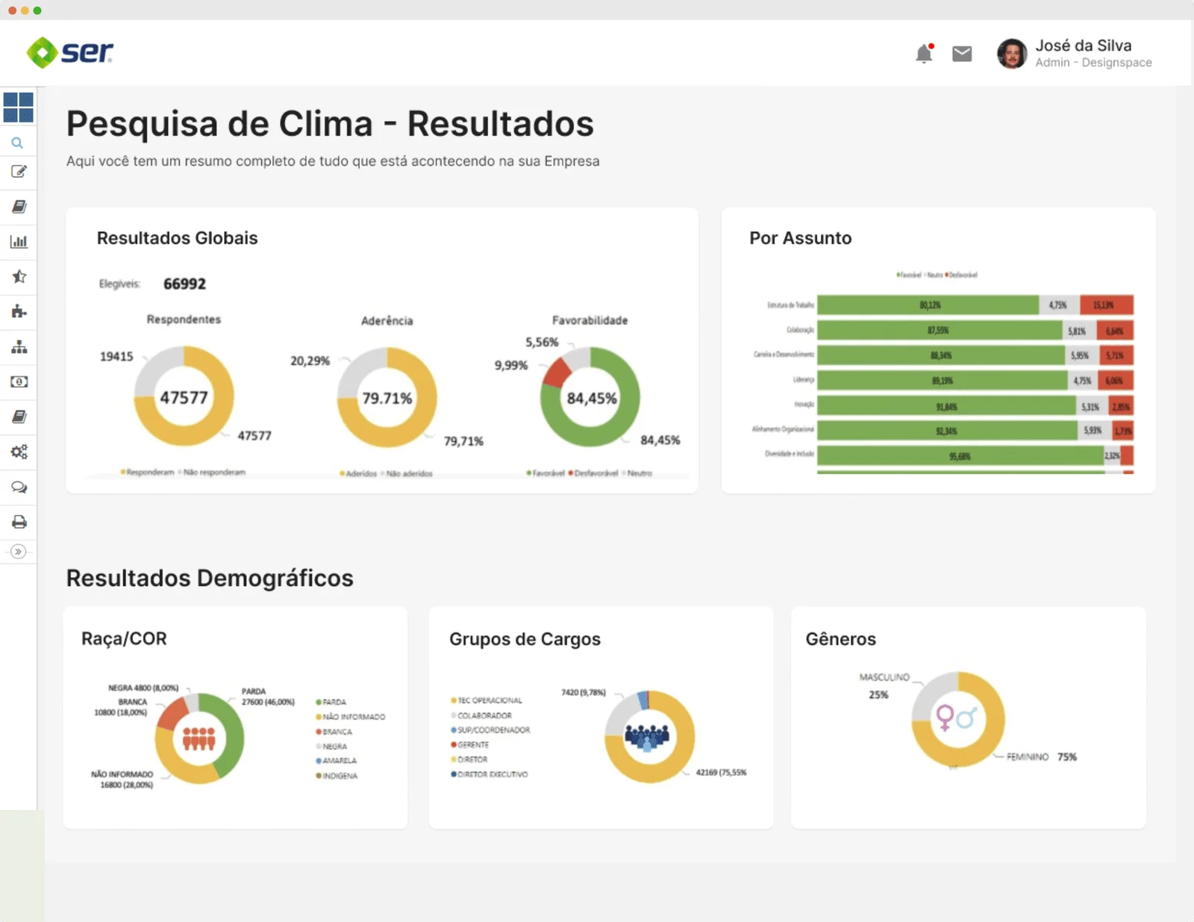Click the magnifier search icon in sidebar
Viewport: 1194px width, 922px height.
click(17, 143)
